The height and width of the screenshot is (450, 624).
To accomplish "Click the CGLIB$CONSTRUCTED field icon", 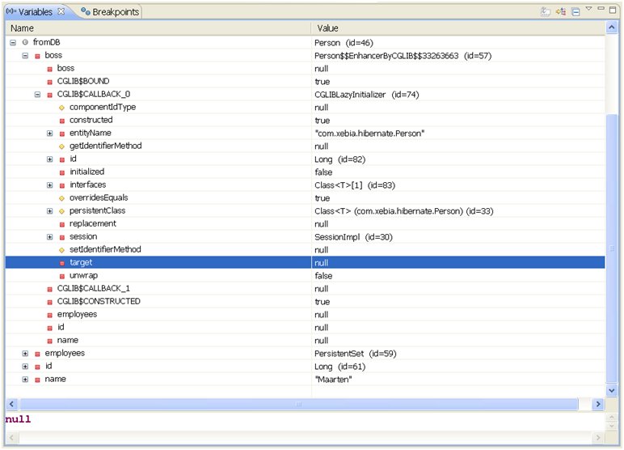I will pos(50,302).
